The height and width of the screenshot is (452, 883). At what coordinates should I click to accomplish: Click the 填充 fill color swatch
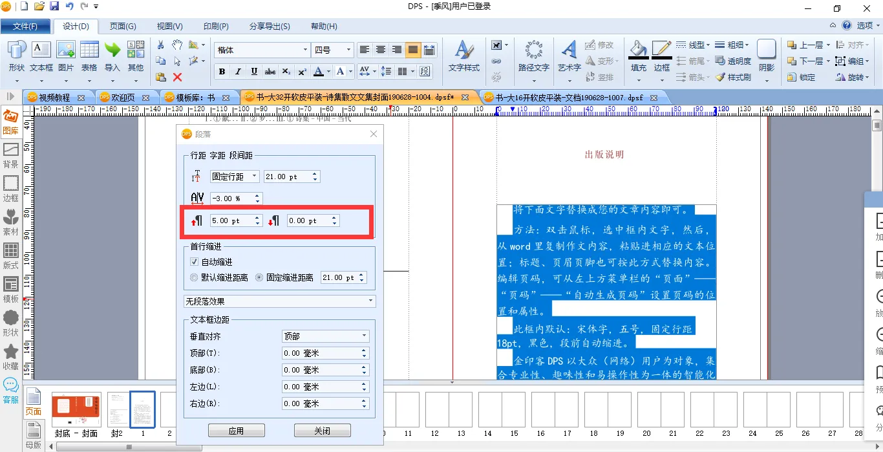point(638,57)
